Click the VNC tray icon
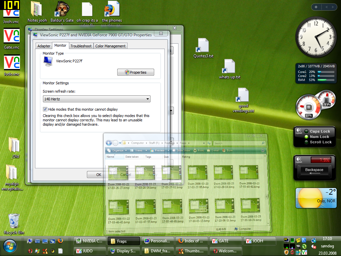Image resolution: width=341 pixels, height=256 pixels. click(x=304, y=252)
